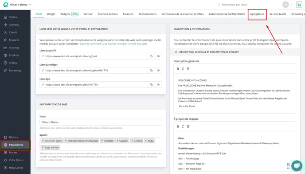305x174 pixels.
Task: Open the Version & Info tab
Action: click(278, 14)
